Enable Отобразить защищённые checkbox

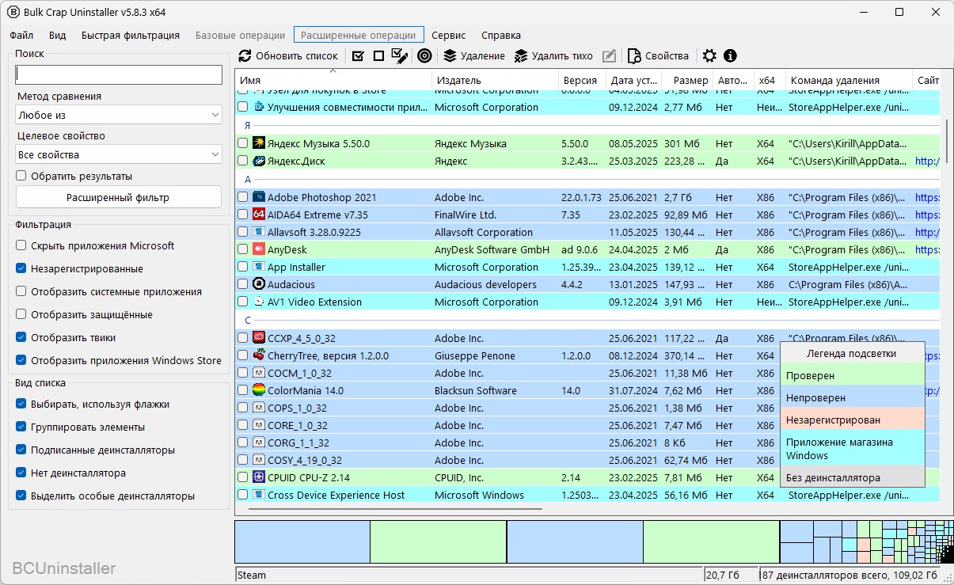21,314
